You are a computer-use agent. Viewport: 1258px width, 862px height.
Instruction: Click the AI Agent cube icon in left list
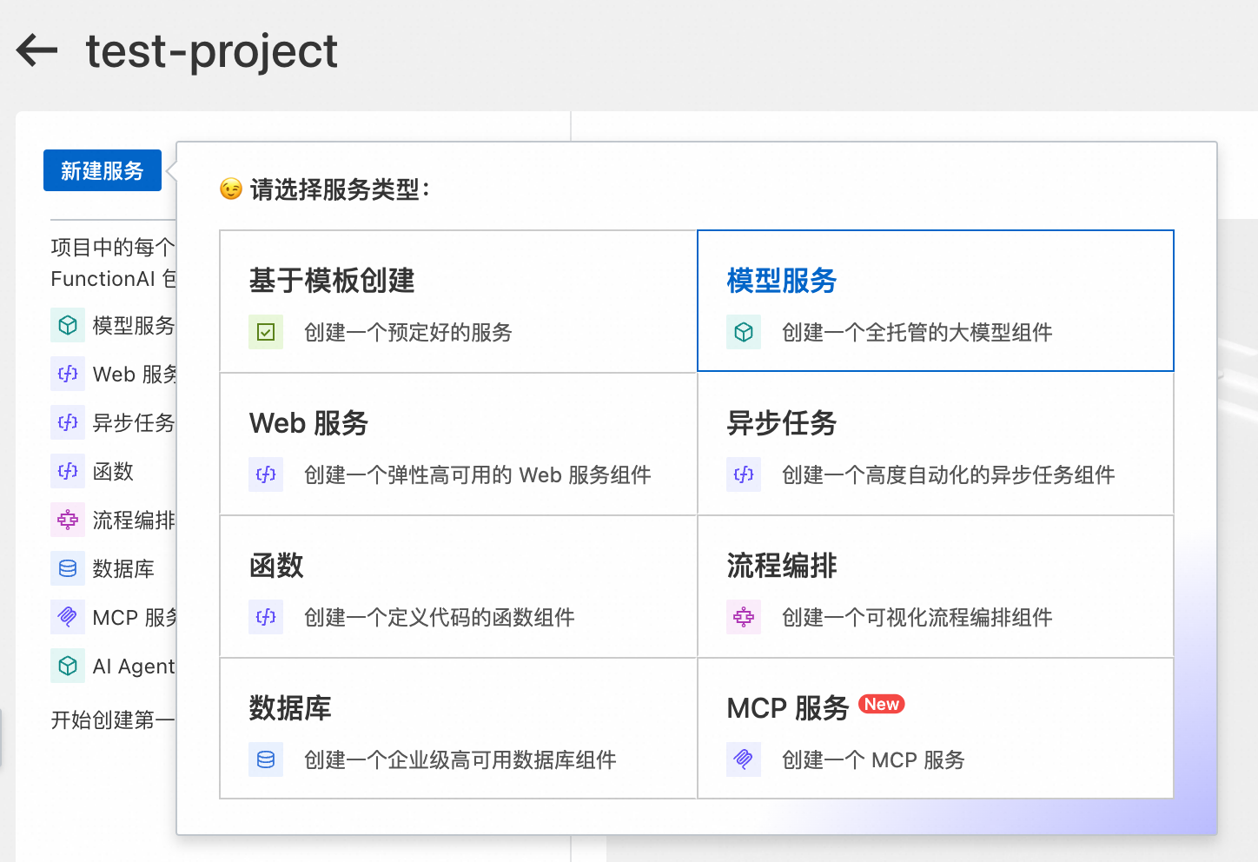(x=68, y=666)
